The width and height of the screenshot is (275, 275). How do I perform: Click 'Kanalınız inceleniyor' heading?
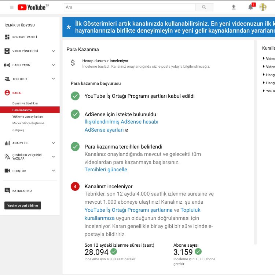pyautogui.click(x=109, y=186)
